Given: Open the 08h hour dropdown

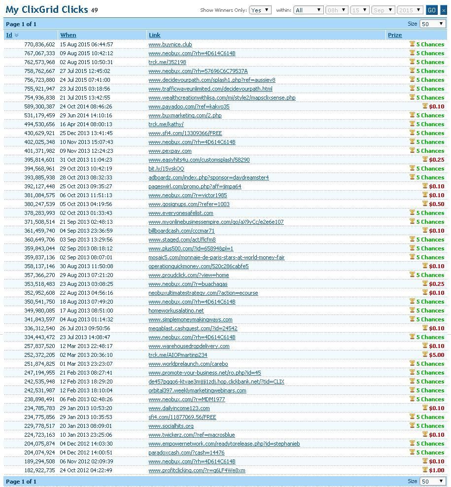Looking at the screenshot, I should pos(336,10).
